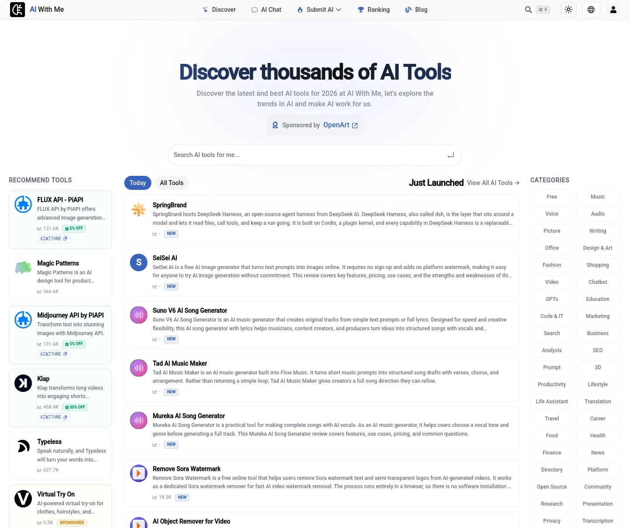Image resolution: width=630 pixels, height=528 pixels.
Task: Click the NEW badge on SpringBrand
Action: tap(171, 234)
